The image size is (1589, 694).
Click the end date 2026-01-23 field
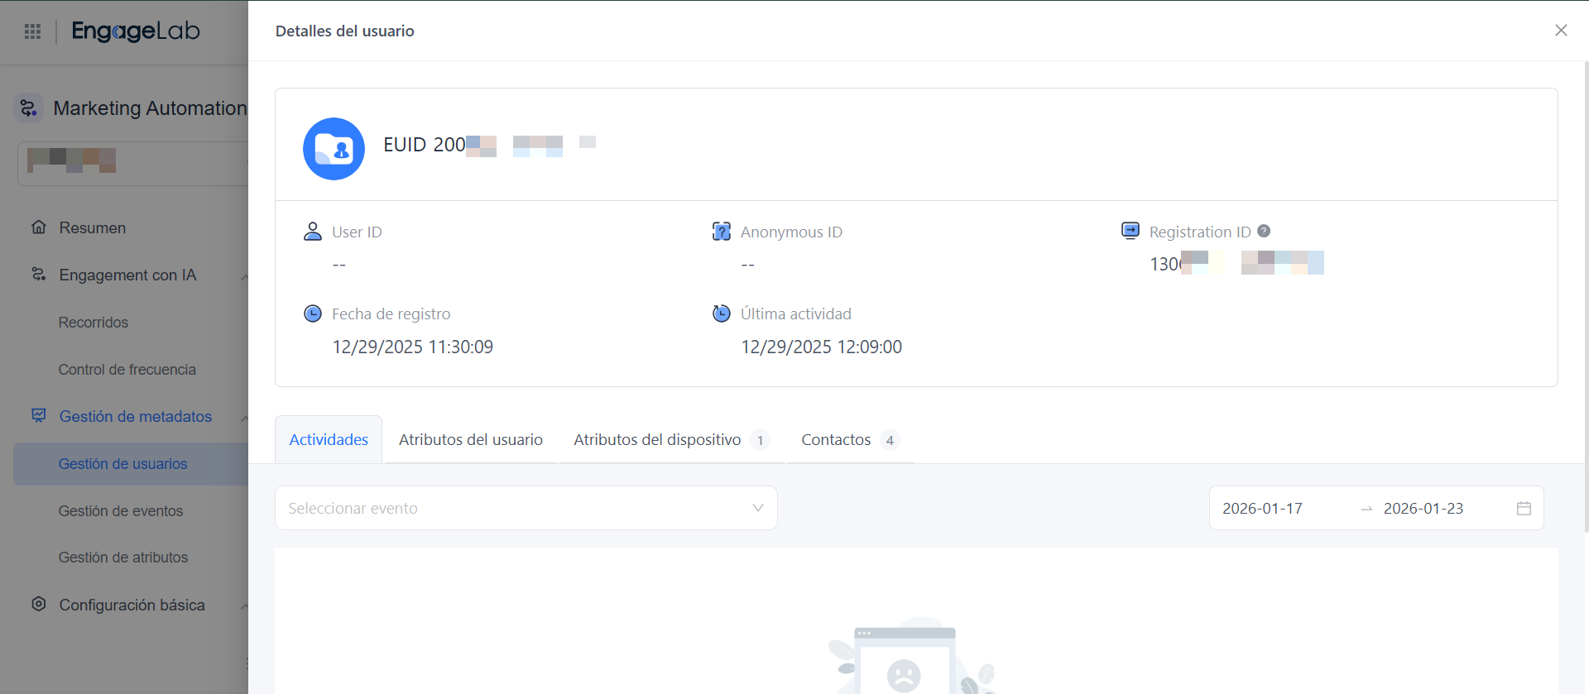[1423, 508]
